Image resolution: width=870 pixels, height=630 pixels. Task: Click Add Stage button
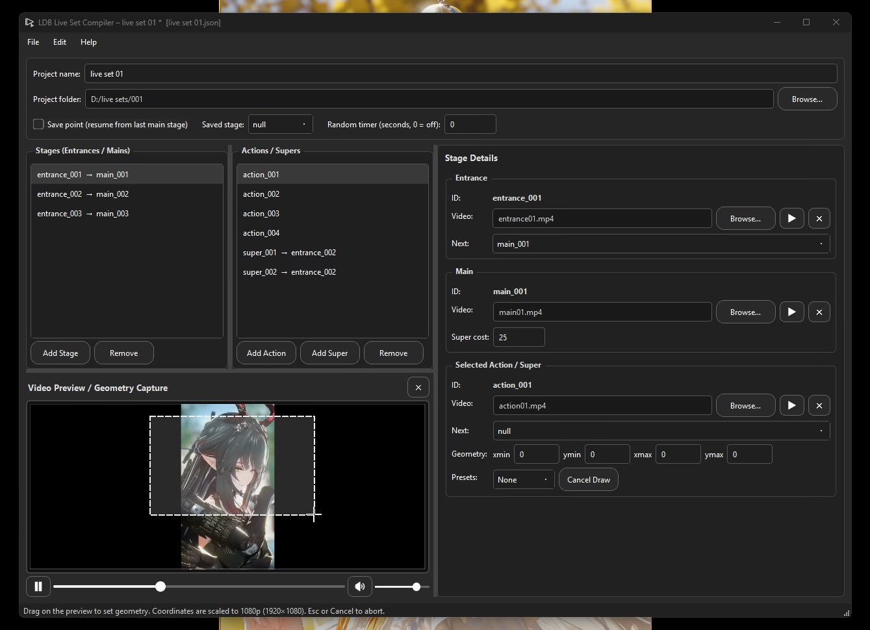60,353
